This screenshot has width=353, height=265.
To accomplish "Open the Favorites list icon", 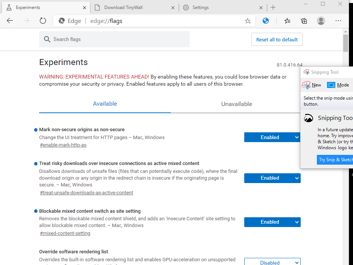I will coord(288,21).
